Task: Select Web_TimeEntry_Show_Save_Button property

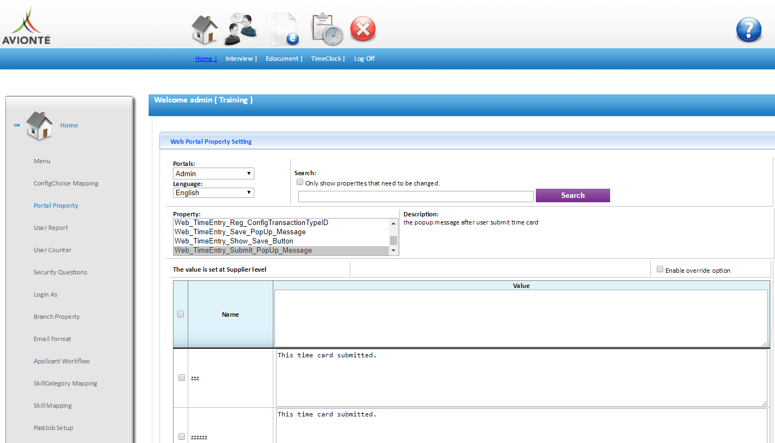Action: click(x=281, y=241)
